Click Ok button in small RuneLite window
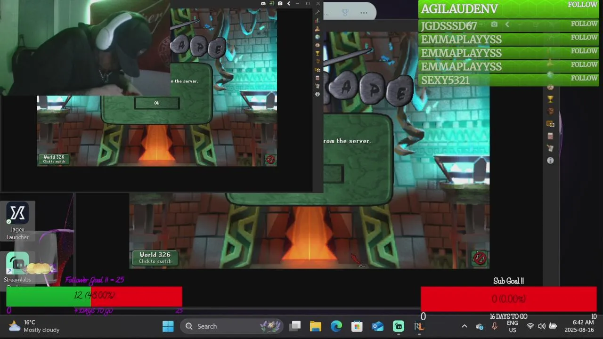This screenshot has width=603, height=339. tap(157, 103)
